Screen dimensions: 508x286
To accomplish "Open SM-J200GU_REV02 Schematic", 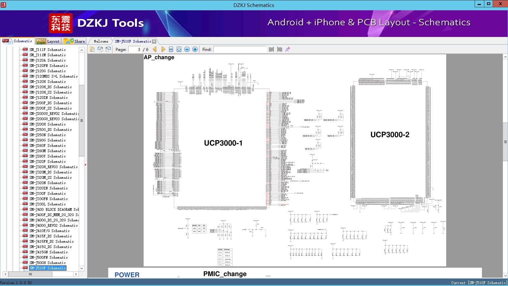I will click(54, 114).
